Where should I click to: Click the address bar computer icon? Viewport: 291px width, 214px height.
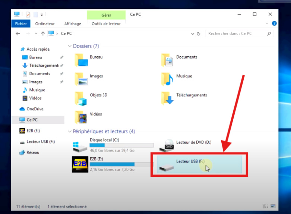(x=51, y=34)
